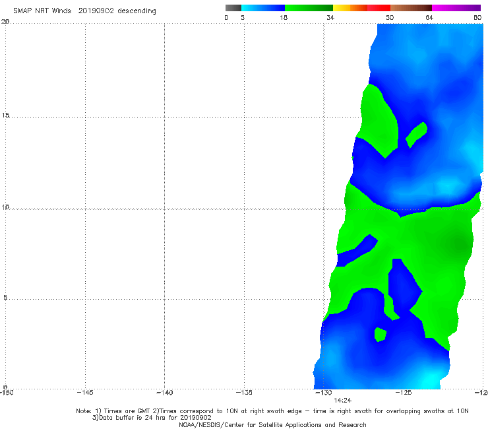Click the note '3)Data buffer is 24 hrs'
Viewport: 488px width, 429px height.
(x=152, y=418)
